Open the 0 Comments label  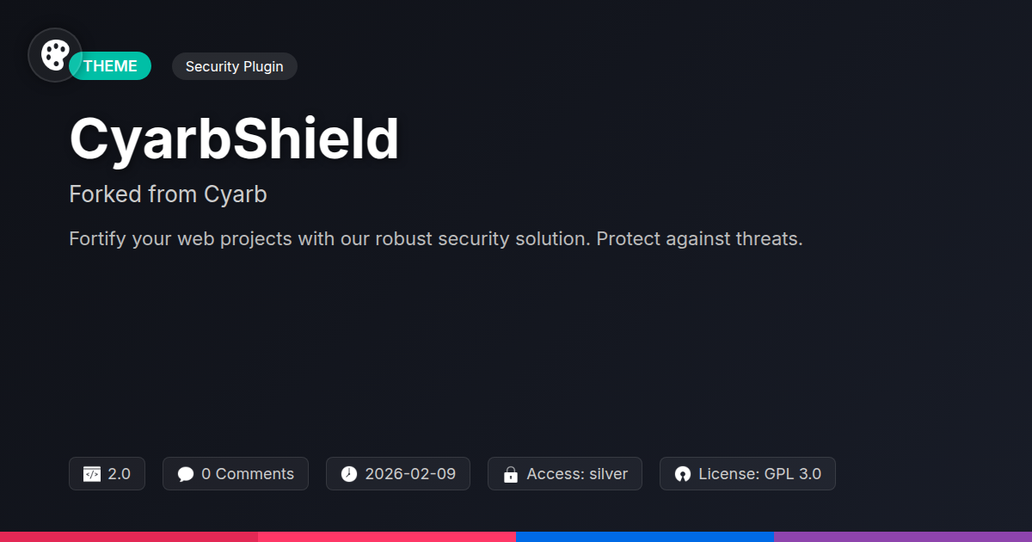[x=248, y=474]
